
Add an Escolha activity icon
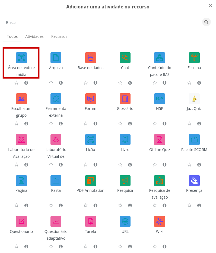(x=194, y=58)
